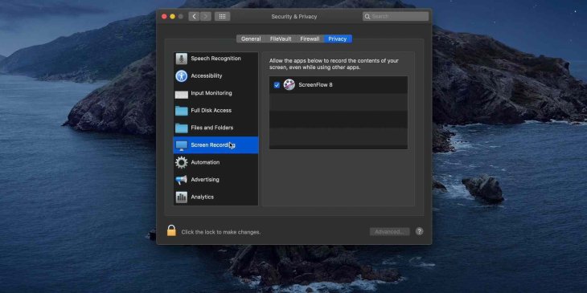The height and width of the screenshot is (293, 587).
Task: Click the Advertising megaphone icon
Action: (181, 180)
